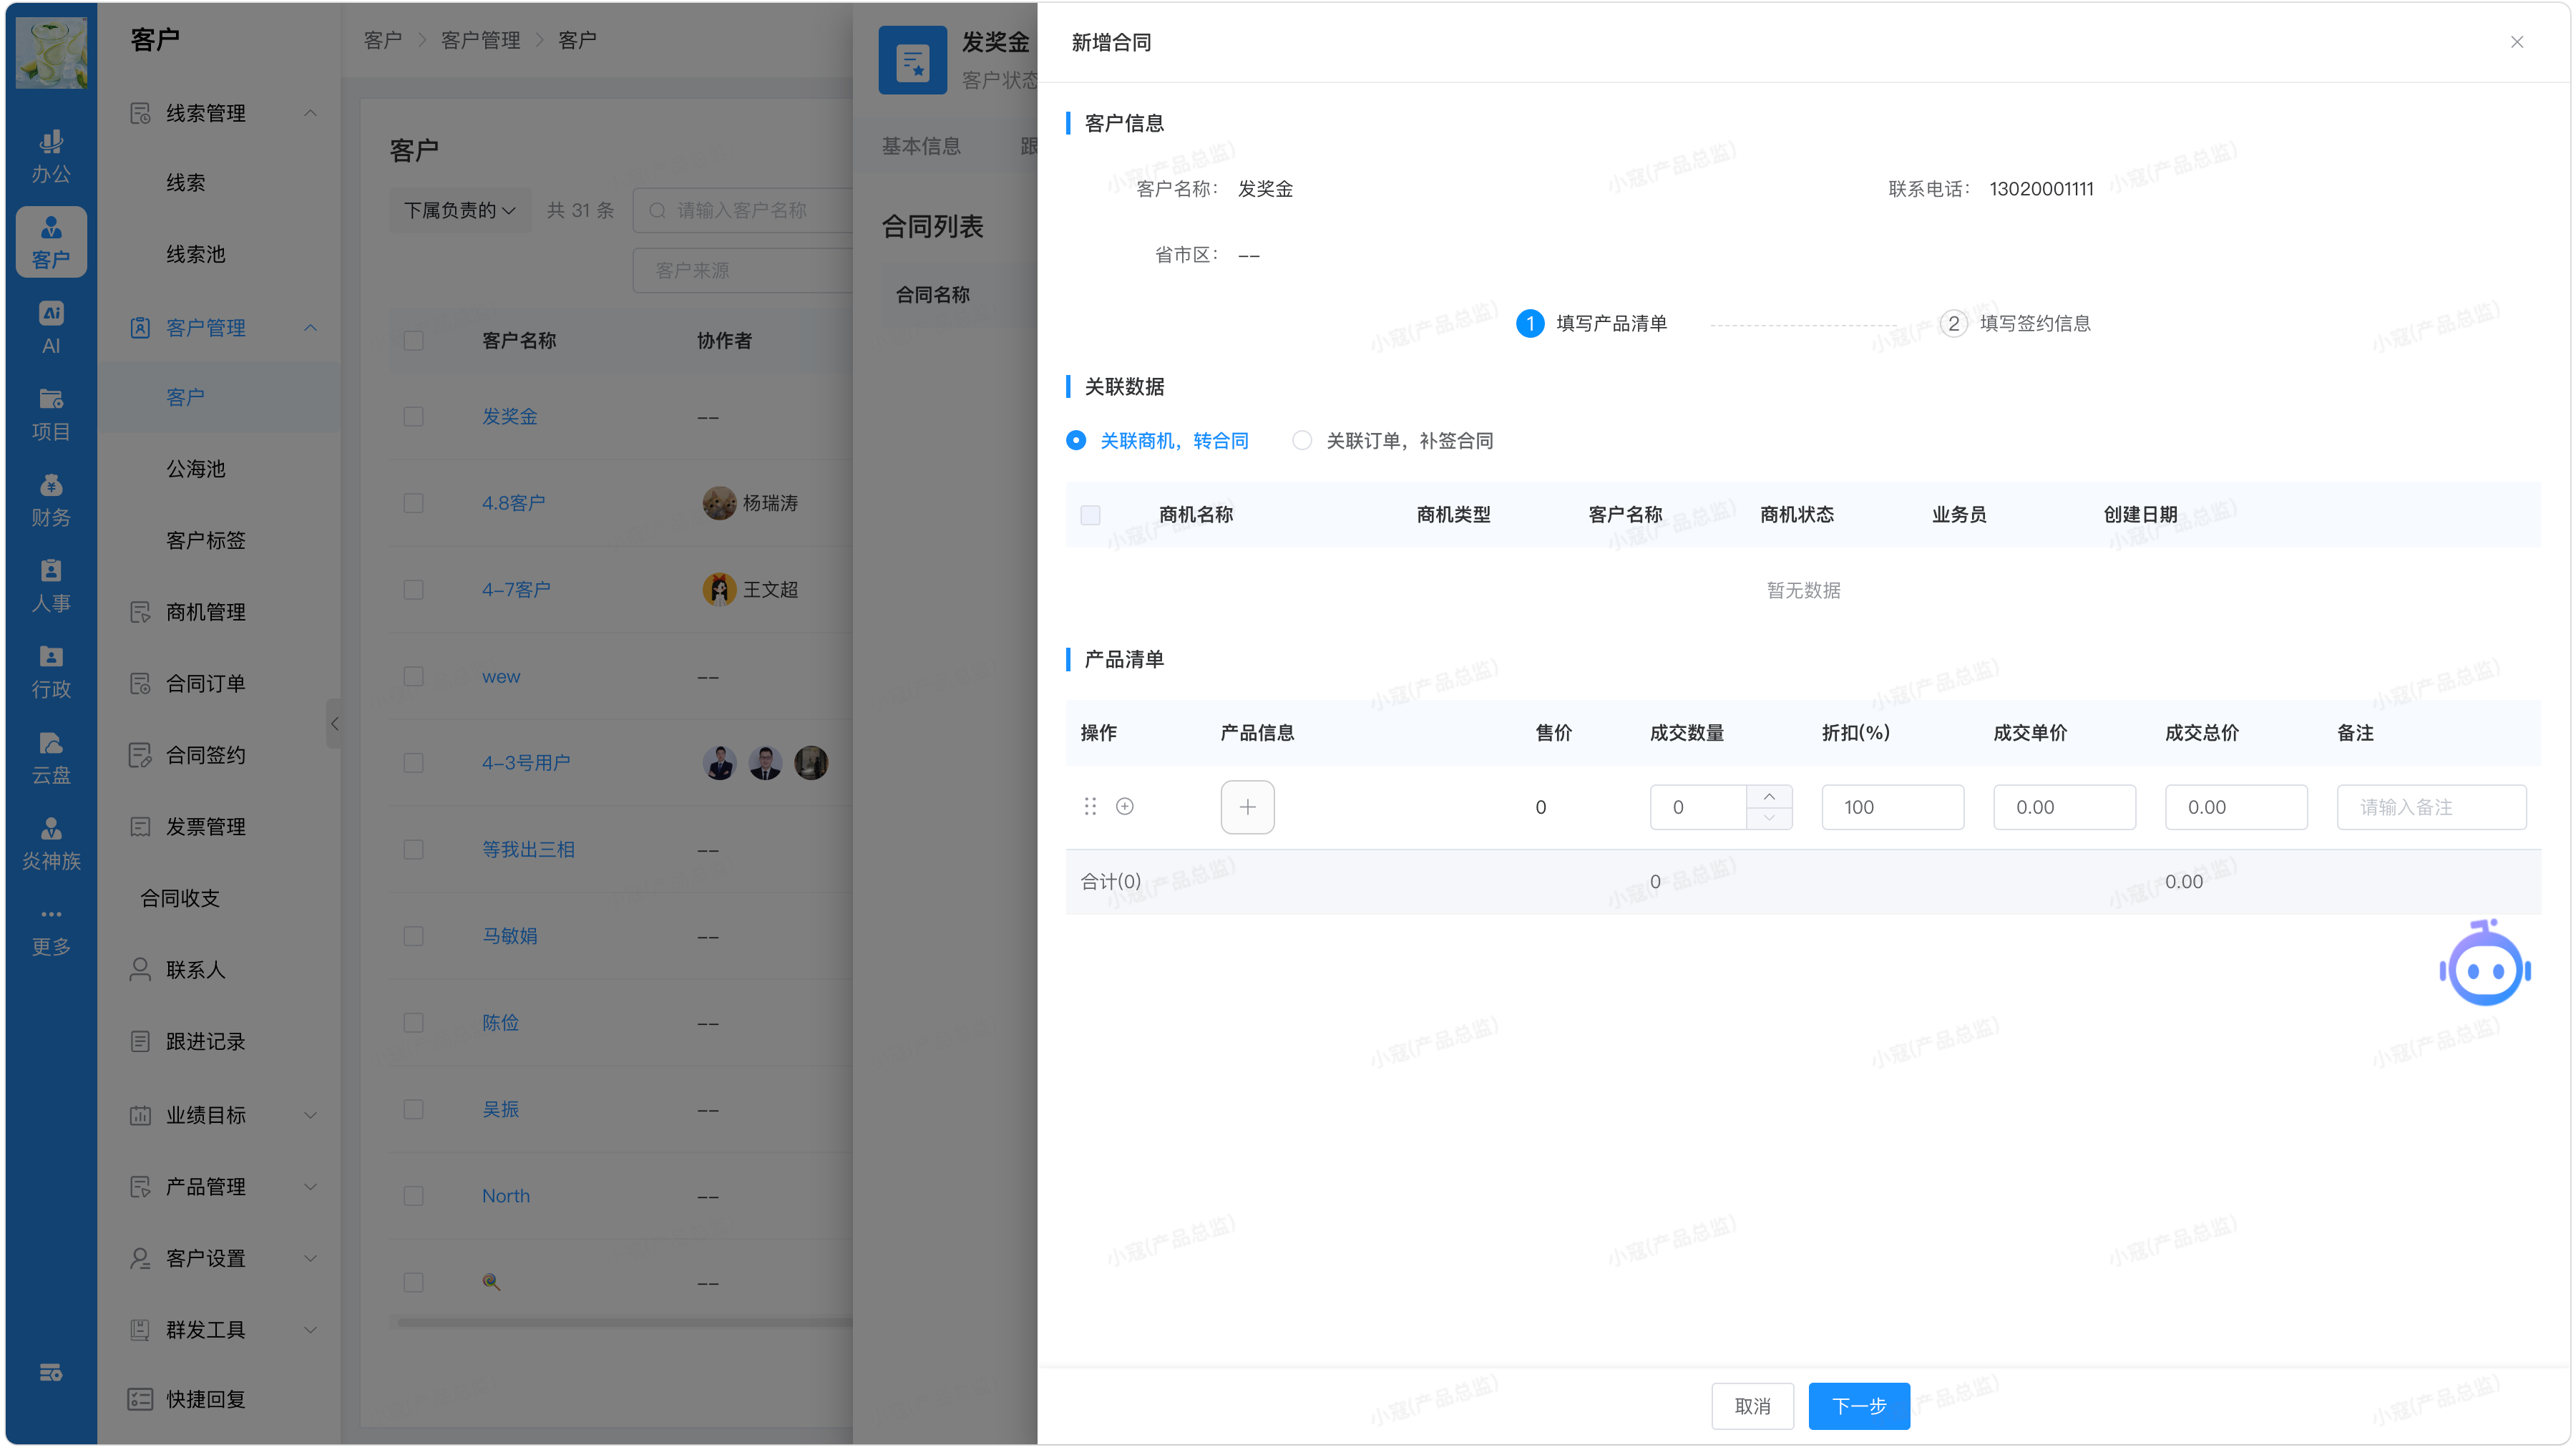This screenshot has width=2576, height=1450.
Task: Click the plus box to add product
Action: [1247, 807]
